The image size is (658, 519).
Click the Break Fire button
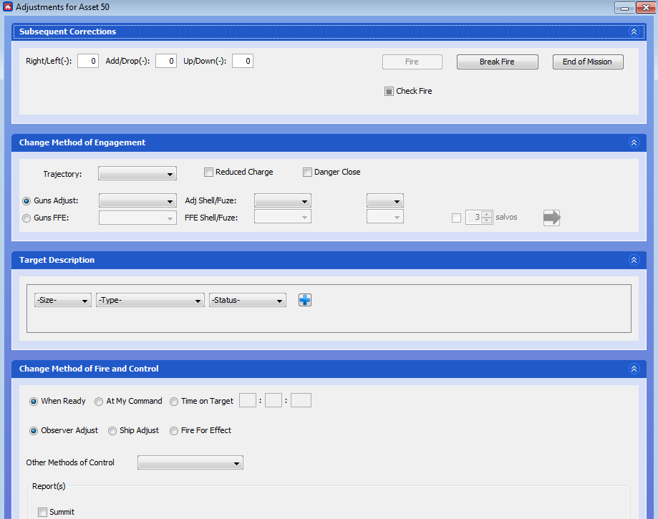tap(498, 62)
